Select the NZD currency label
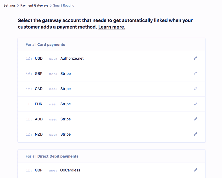Screen dimensions: 222x178 39,134
